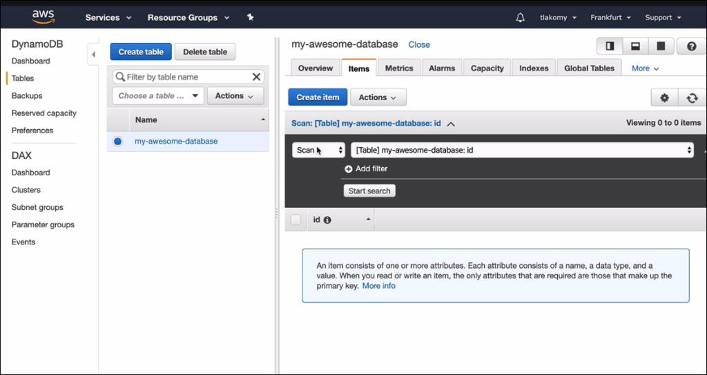This screenshot has height=375, width=707.
Task: Open the table and index selector dropdown
Action: pyautogui.click(x=522, y=151)
